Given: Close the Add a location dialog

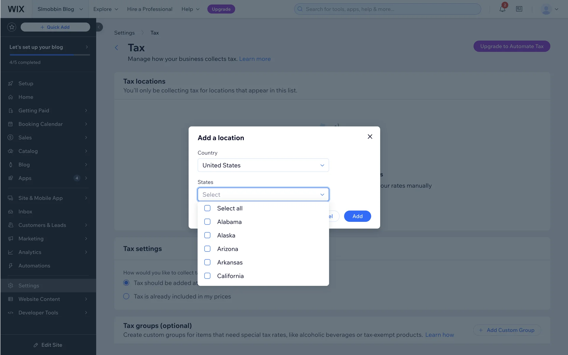Looking at the screenshot, I should 370,137.
